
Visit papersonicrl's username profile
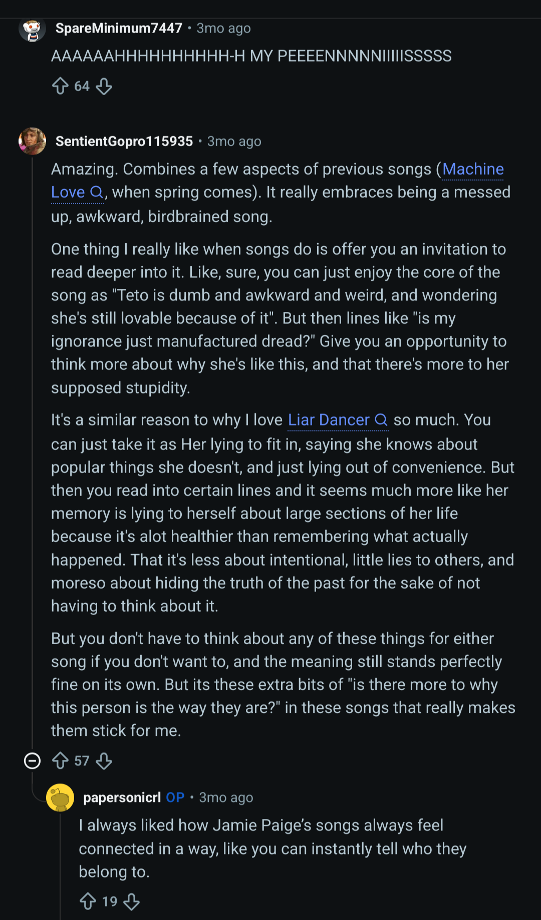pyautogui.click(x=122, y=797)
